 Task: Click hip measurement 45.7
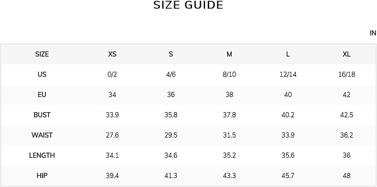(x=288, y=176)
